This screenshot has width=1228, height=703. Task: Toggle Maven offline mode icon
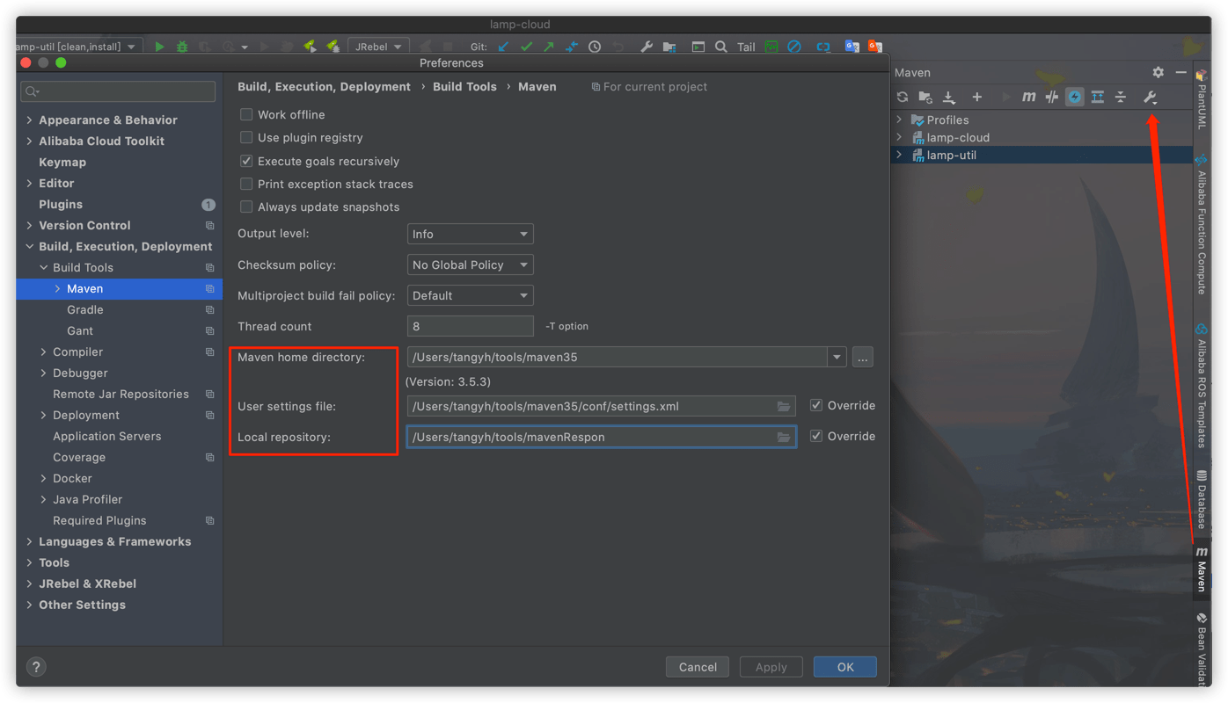pyautogui.click(x=1051, y=97)
